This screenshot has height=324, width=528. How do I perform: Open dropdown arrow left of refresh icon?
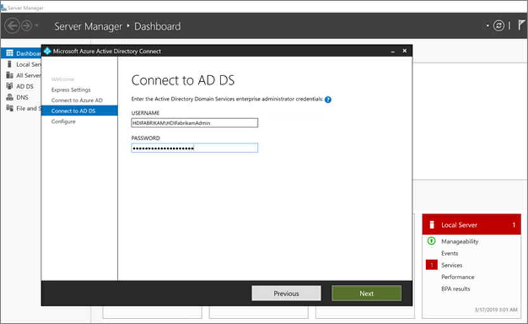[x=487, y=25]
